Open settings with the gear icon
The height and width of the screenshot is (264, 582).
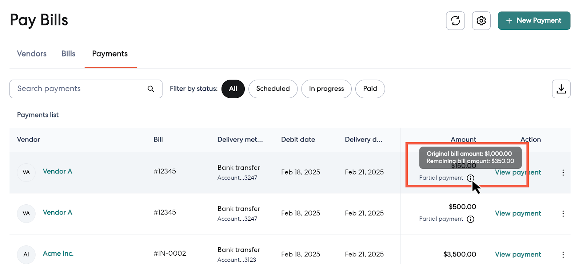point(481,21)
